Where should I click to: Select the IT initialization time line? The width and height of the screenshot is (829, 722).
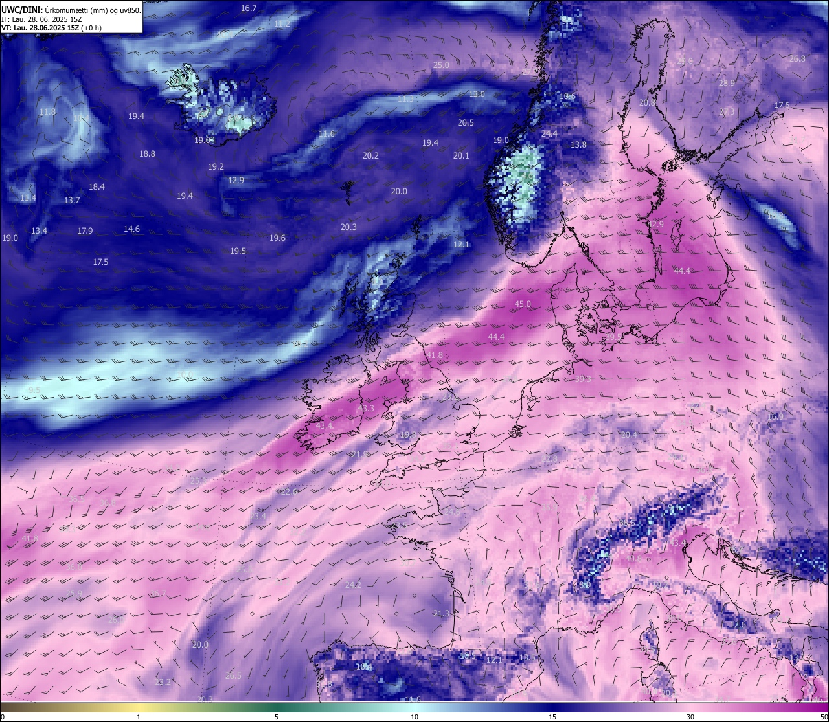point(41,19)
